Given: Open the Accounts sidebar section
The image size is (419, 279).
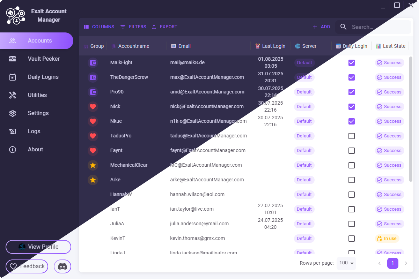Looking at the screenshot, I should tap(36, 41).
